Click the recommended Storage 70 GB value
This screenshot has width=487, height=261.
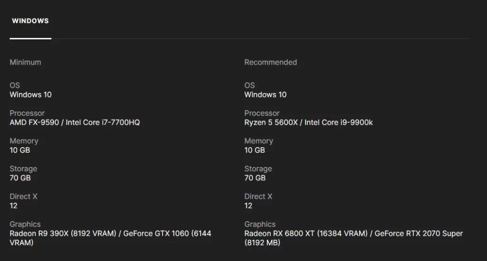[x=255, y=178]
